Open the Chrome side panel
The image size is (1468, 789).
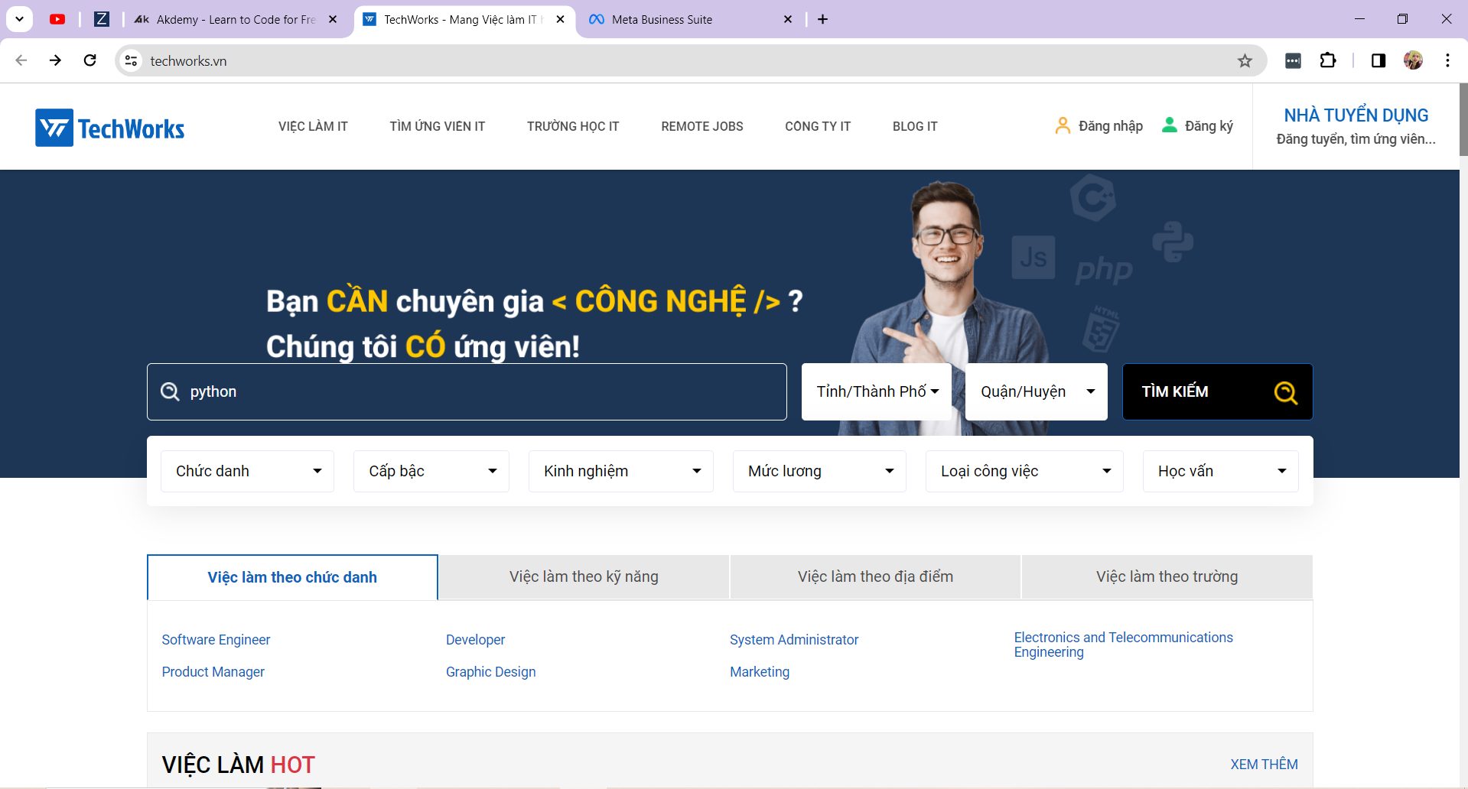coord(1378,60)
